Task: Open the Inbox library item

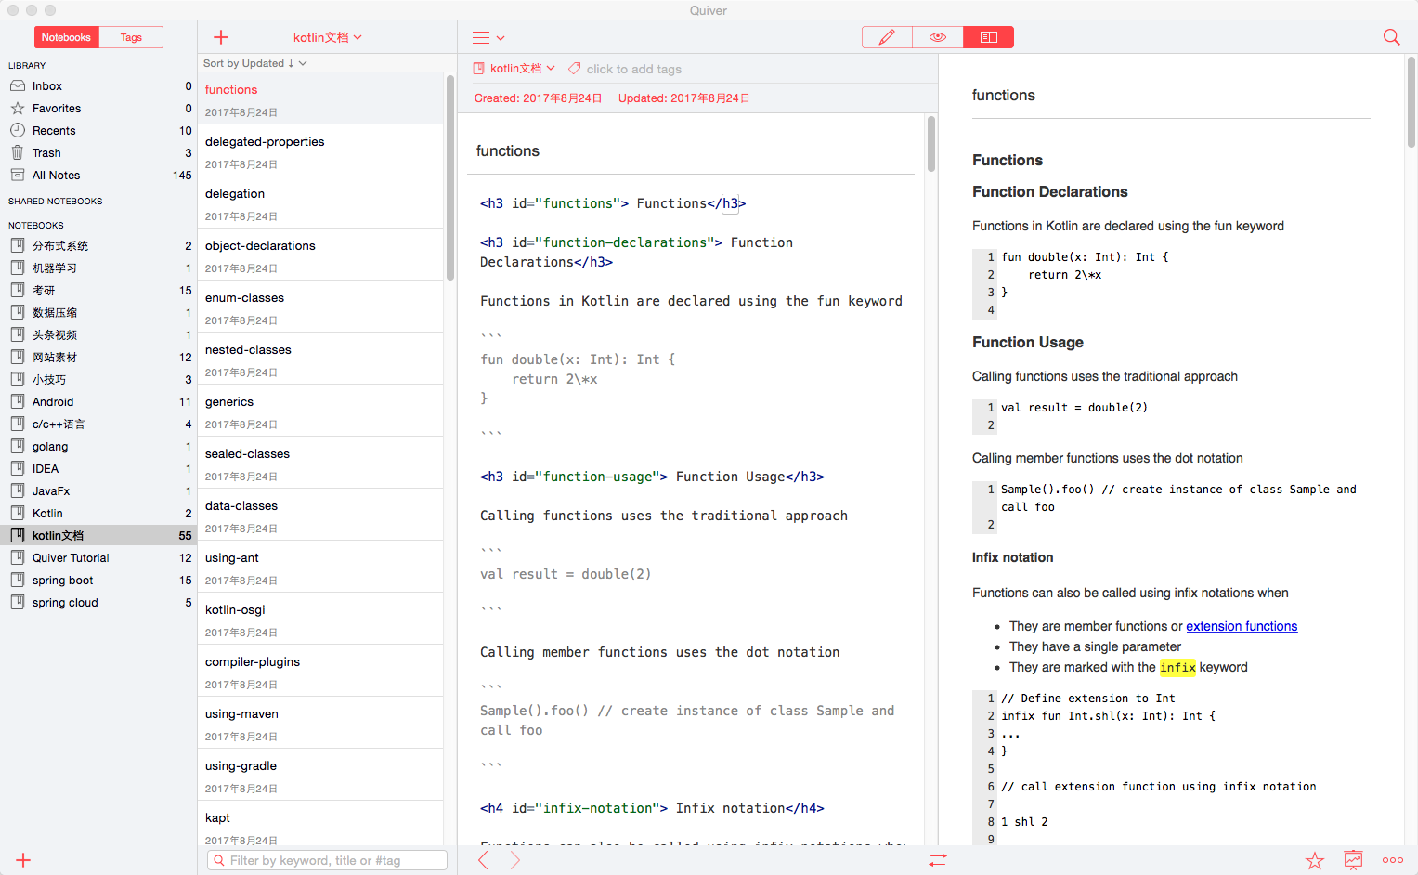Action: (x=98, y=86)
